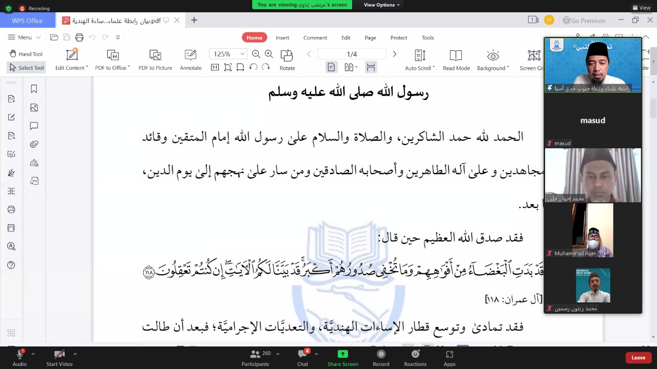The height and width of the screenshot is (369, 657).
Task: Switch to Protect ribbon tab
Action: tap(398, 37)
